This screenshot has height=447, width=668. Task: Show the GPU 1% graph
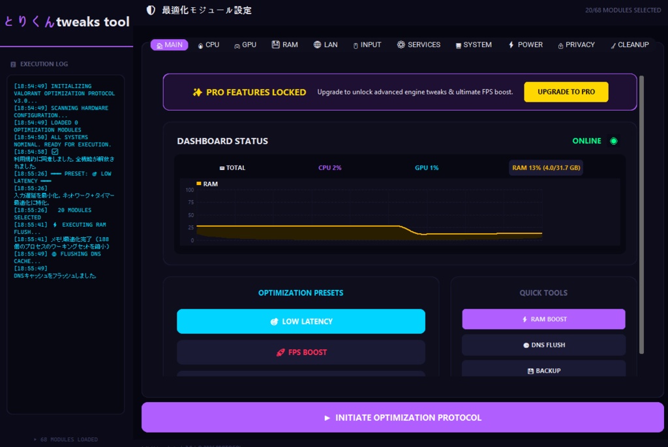point(427,167)
